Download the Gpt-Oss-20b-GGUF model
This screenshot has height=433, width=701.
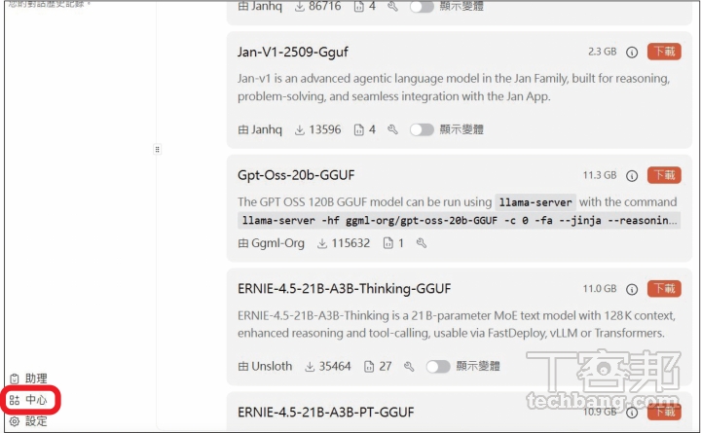click(664, 175)
